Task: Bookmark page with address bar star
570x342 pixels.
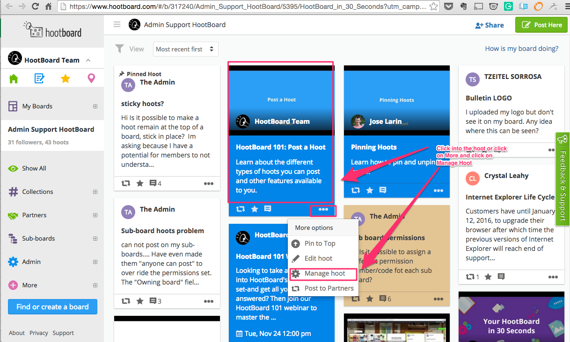Action: click(x=434, y=7)
